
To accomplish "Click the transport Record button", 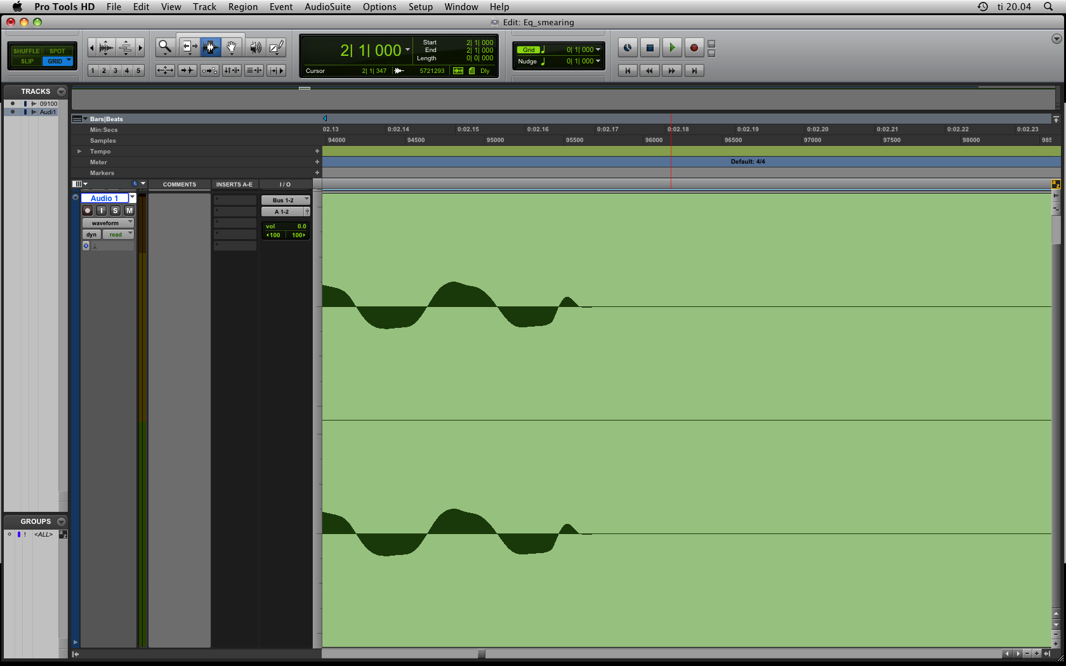I will (694, 48).
